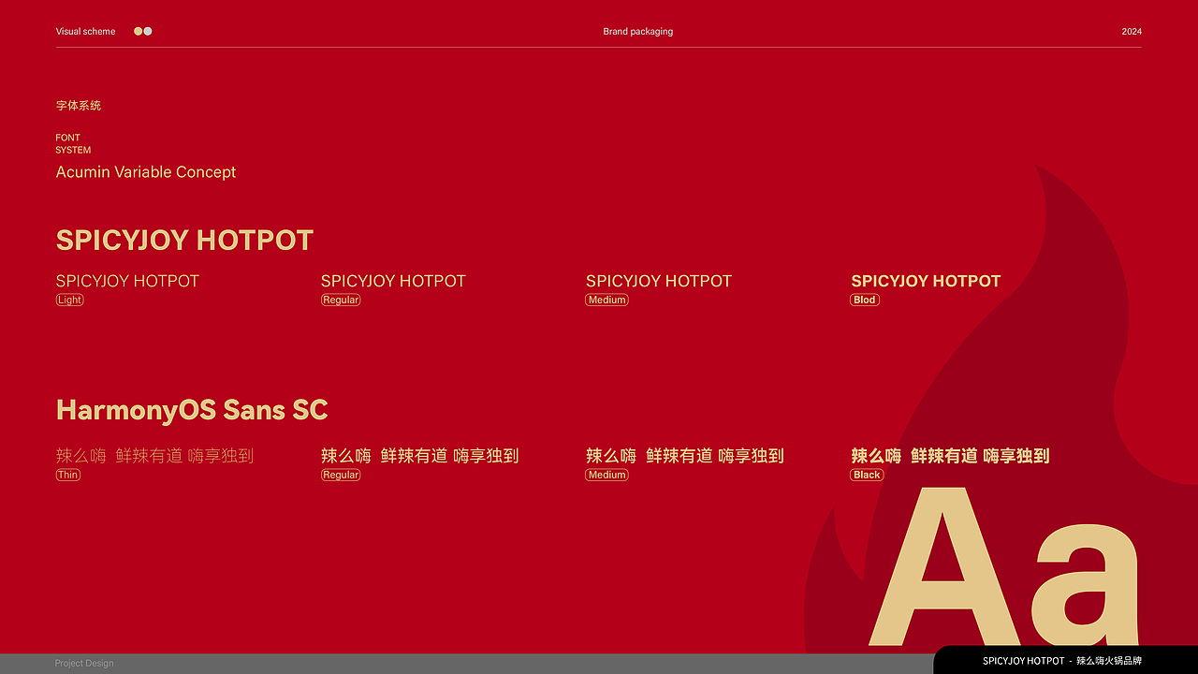The image size is (1198, 674).
Task: Click SPICYJOY HOTPOT sample above Acumin Medium tag
Action: (x=659, y=281)
